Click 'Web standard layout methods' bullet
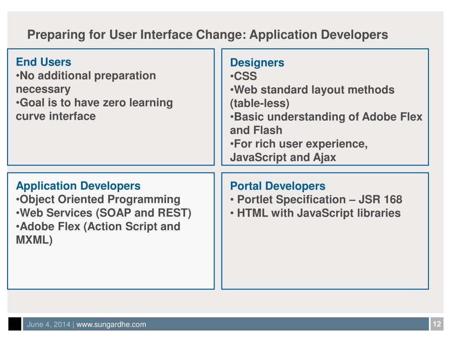This screenshot has height=338, width=451. (312, 96)
